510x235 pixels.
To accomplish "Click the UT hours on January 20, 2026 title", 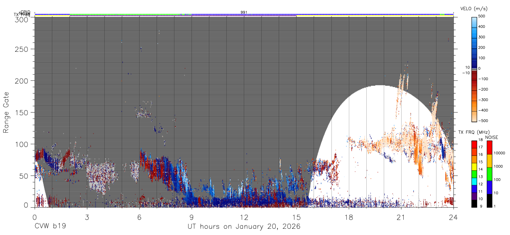I will click(244, 227).
